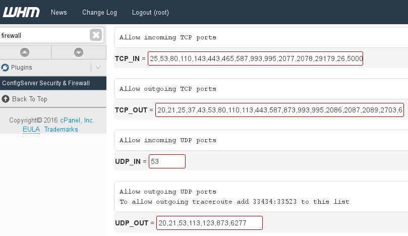This screenshot has width=408, height=236.
Task: Click the Back To Top link
Action: tap(30, 99)
